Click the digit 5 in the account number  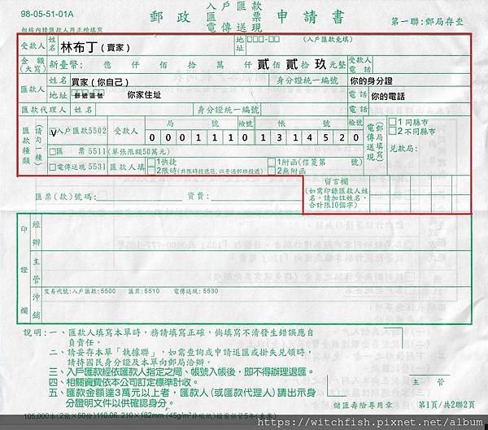(325, 137)
